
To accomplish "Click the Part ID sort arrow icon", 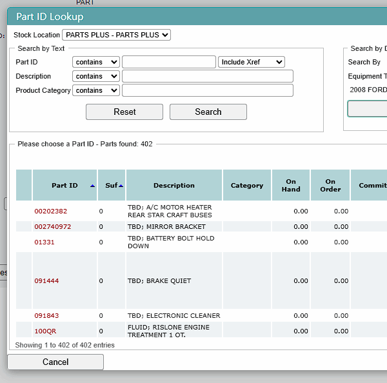I will 92,186.
